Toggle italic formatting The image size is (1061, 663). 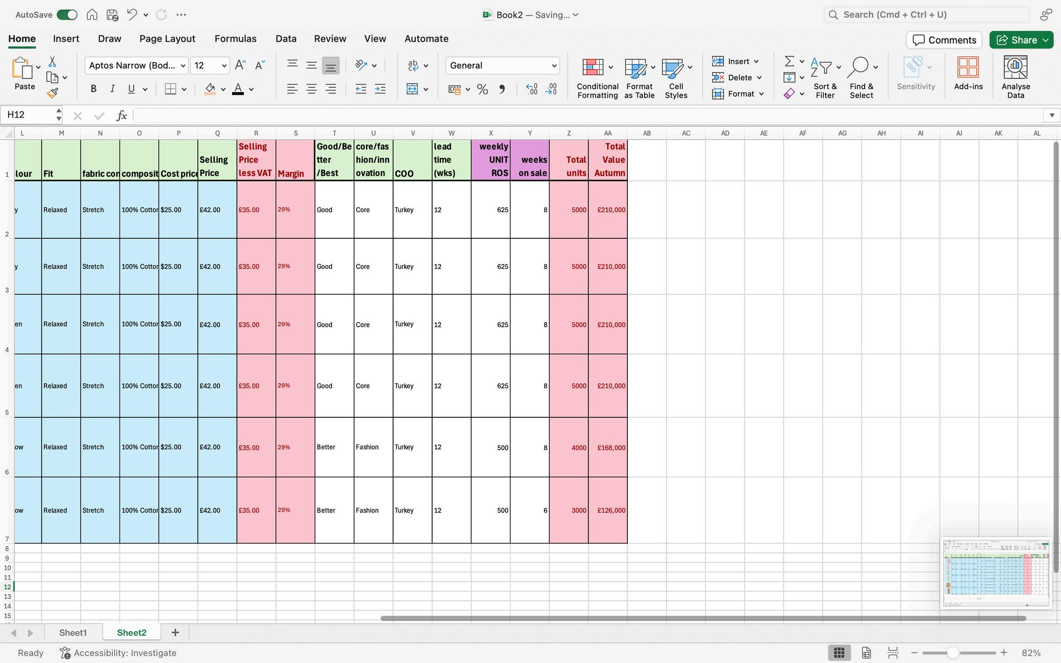click(112, 89)
